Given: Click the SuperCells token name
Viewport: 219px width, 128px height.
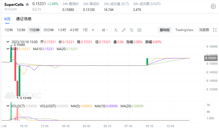Looking at the screenshot, I should click(x=14, y=4).
